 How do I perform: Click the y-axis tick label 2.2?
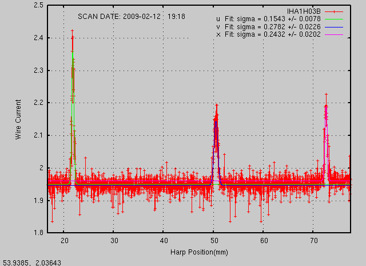39,103
